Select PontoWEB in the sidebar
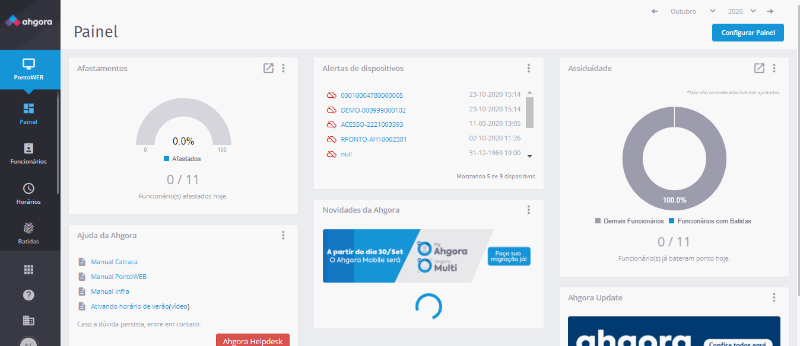Viewport: 800px width, 346px height. (x=30, y=69)
